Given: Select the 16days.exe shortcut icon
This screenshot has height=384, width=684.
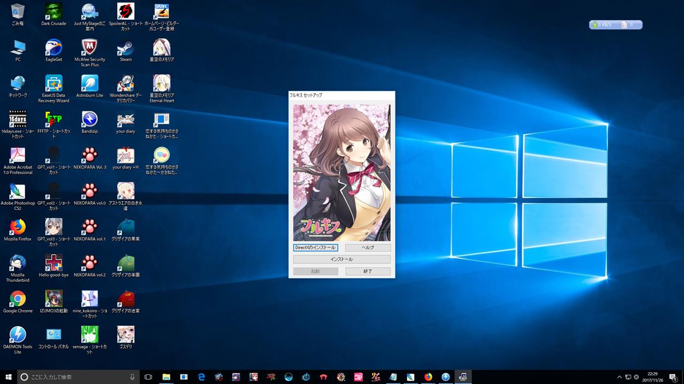Looking at the screenshot, I should click(18, 125).
